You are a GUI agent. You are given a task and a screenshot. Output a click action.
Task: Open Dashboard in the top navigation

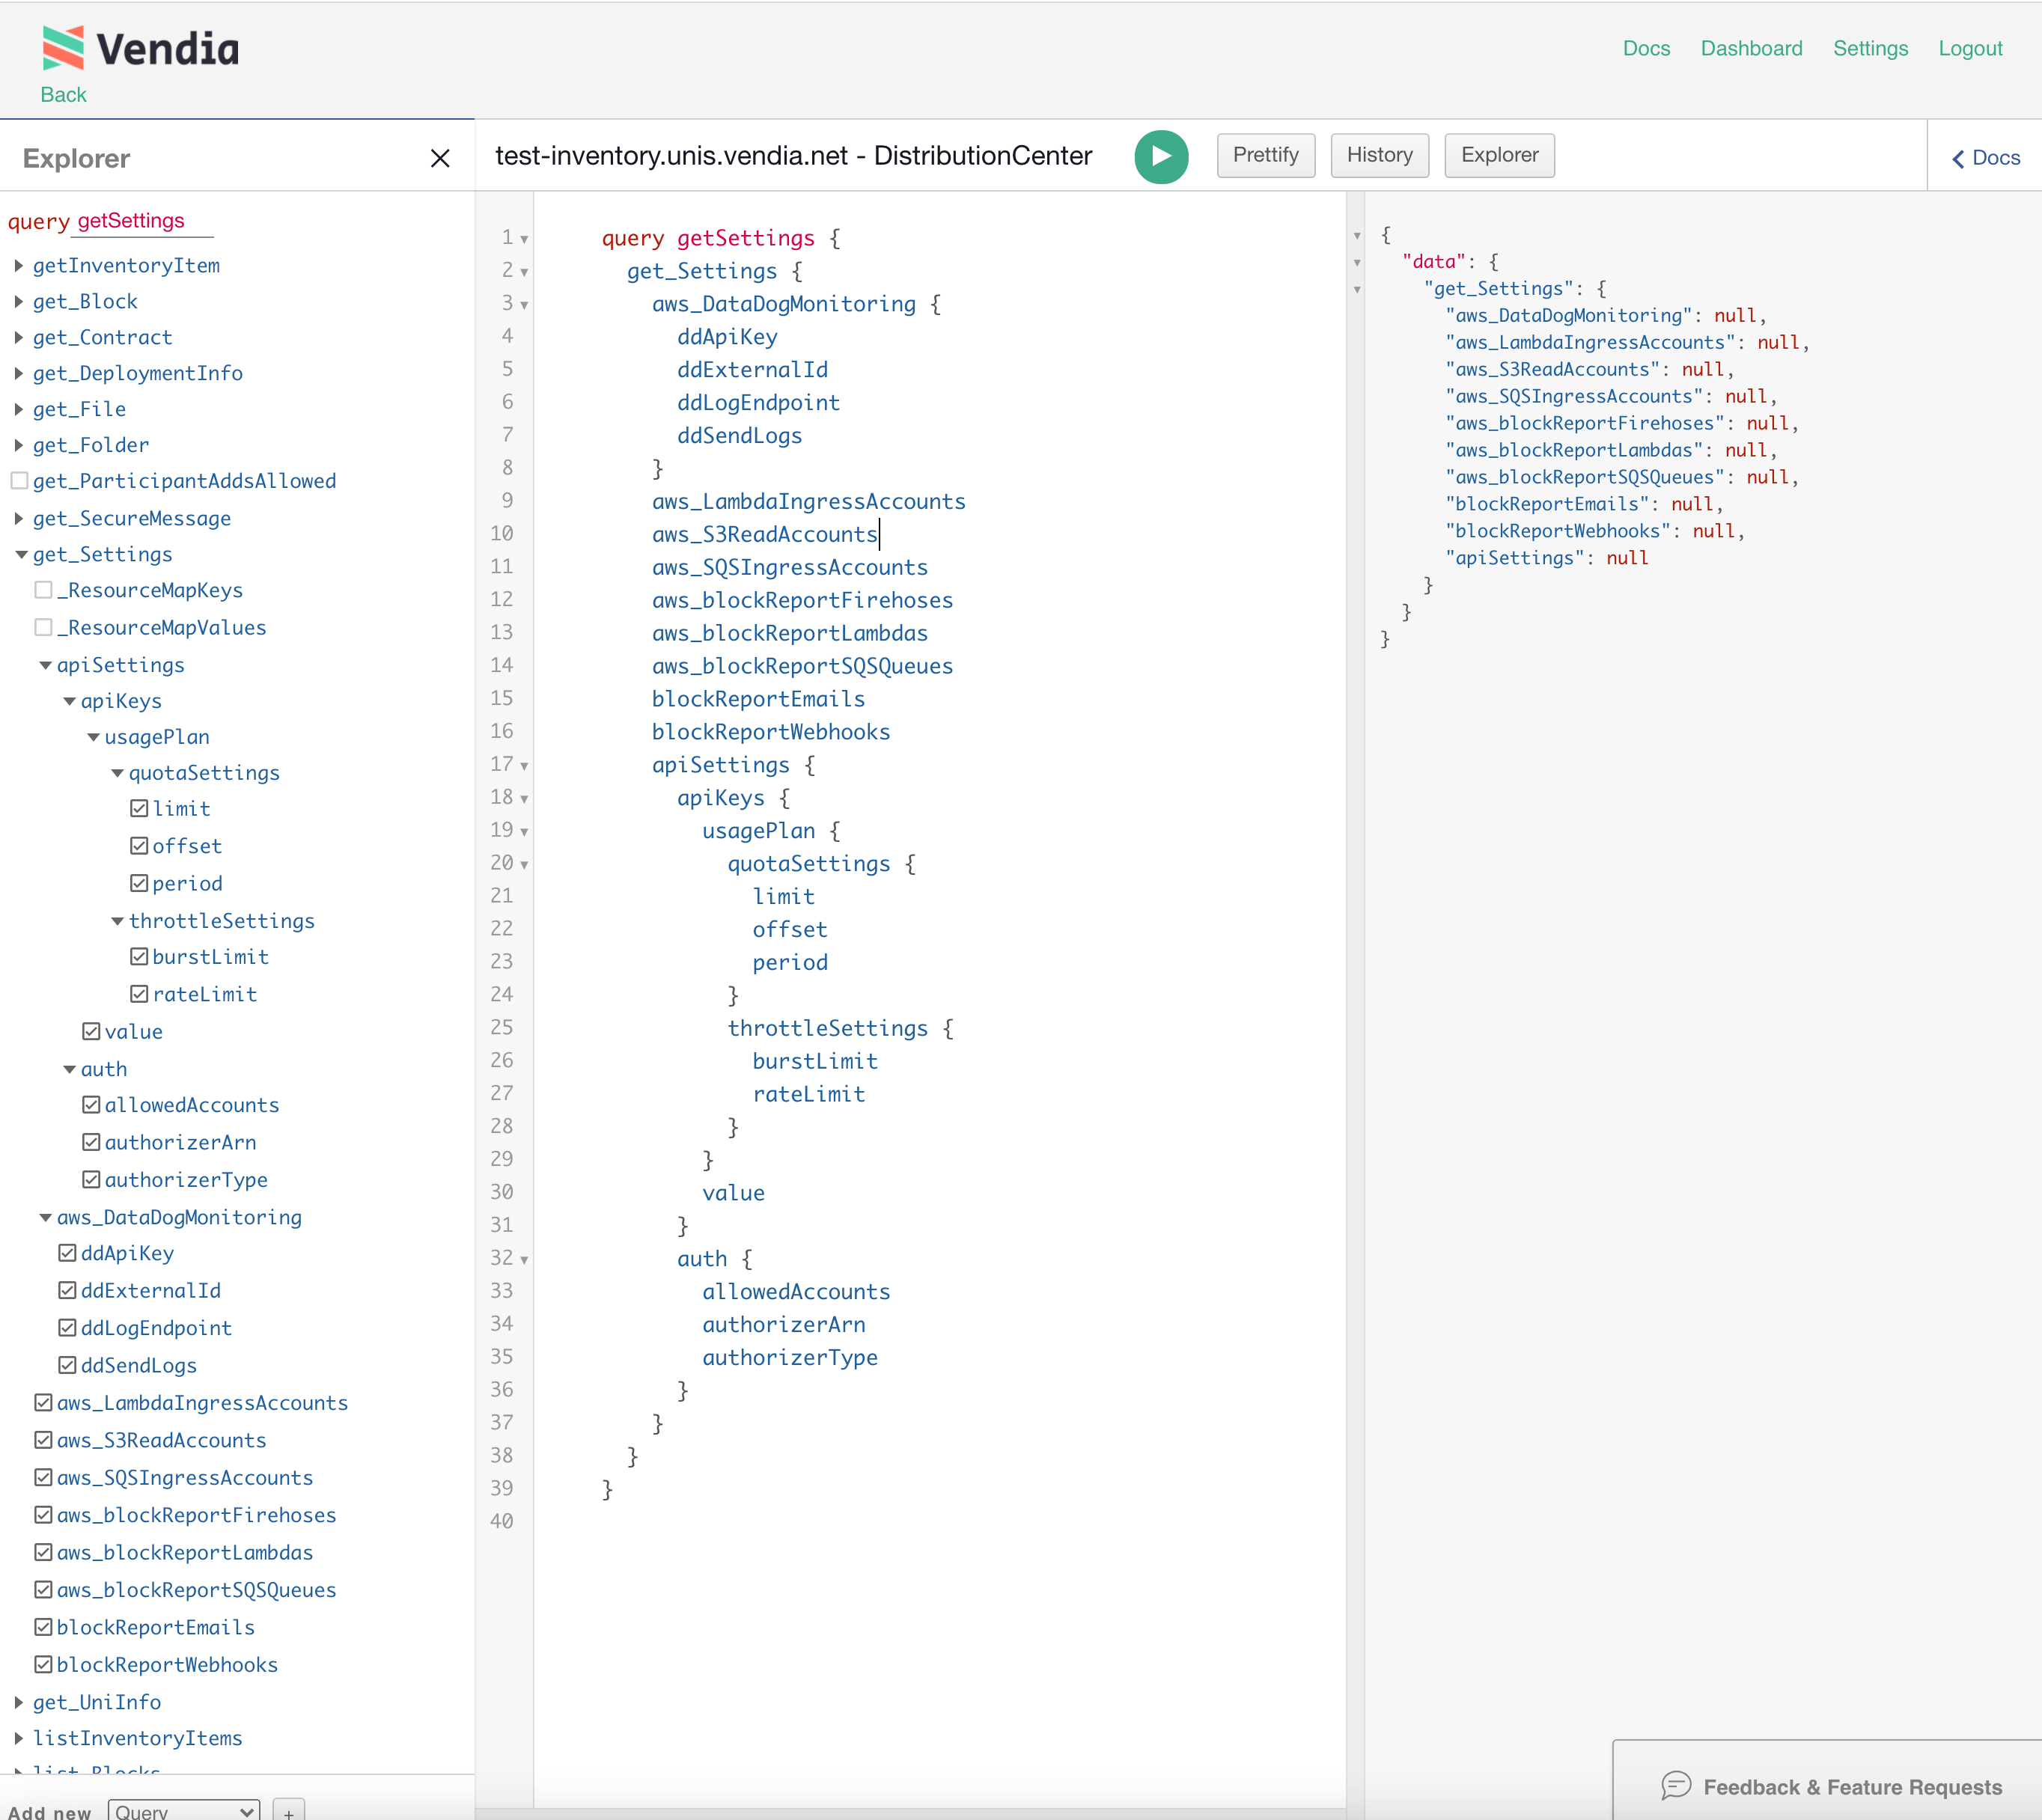pos(1751,48)
